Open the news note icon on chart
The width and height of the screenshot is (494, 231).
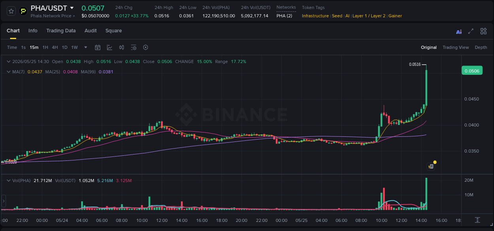(x=431, y=167)
